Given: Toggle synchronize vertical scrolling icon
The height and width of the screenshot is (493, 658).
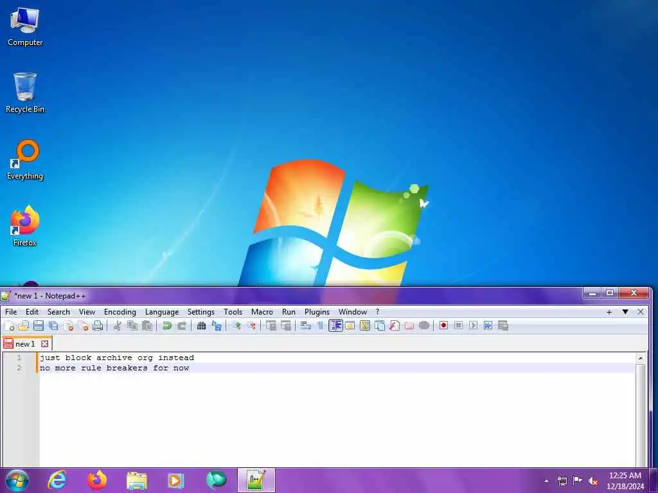Looking at the screenshot, I should 271,325.
